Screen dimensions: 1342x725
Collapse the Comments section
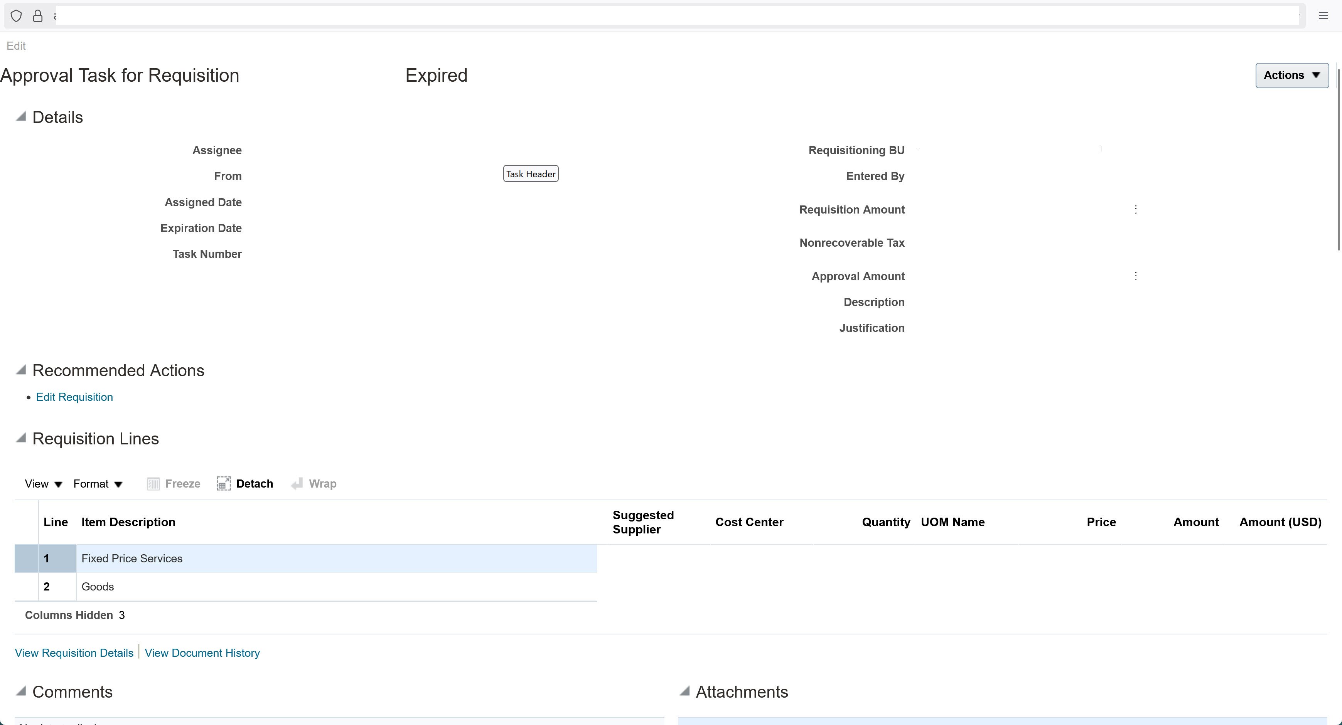21,691
